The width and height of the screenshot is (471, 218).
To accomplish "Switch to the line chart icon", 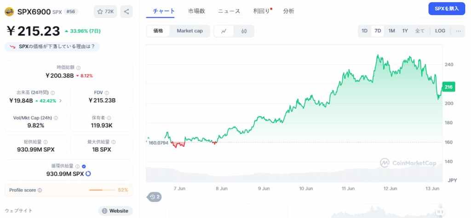I will (224, 31).
